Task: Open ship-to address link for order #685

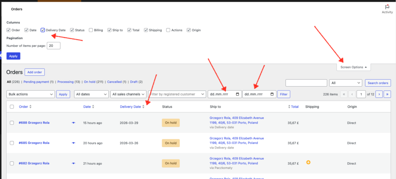Action: point(237,141)
